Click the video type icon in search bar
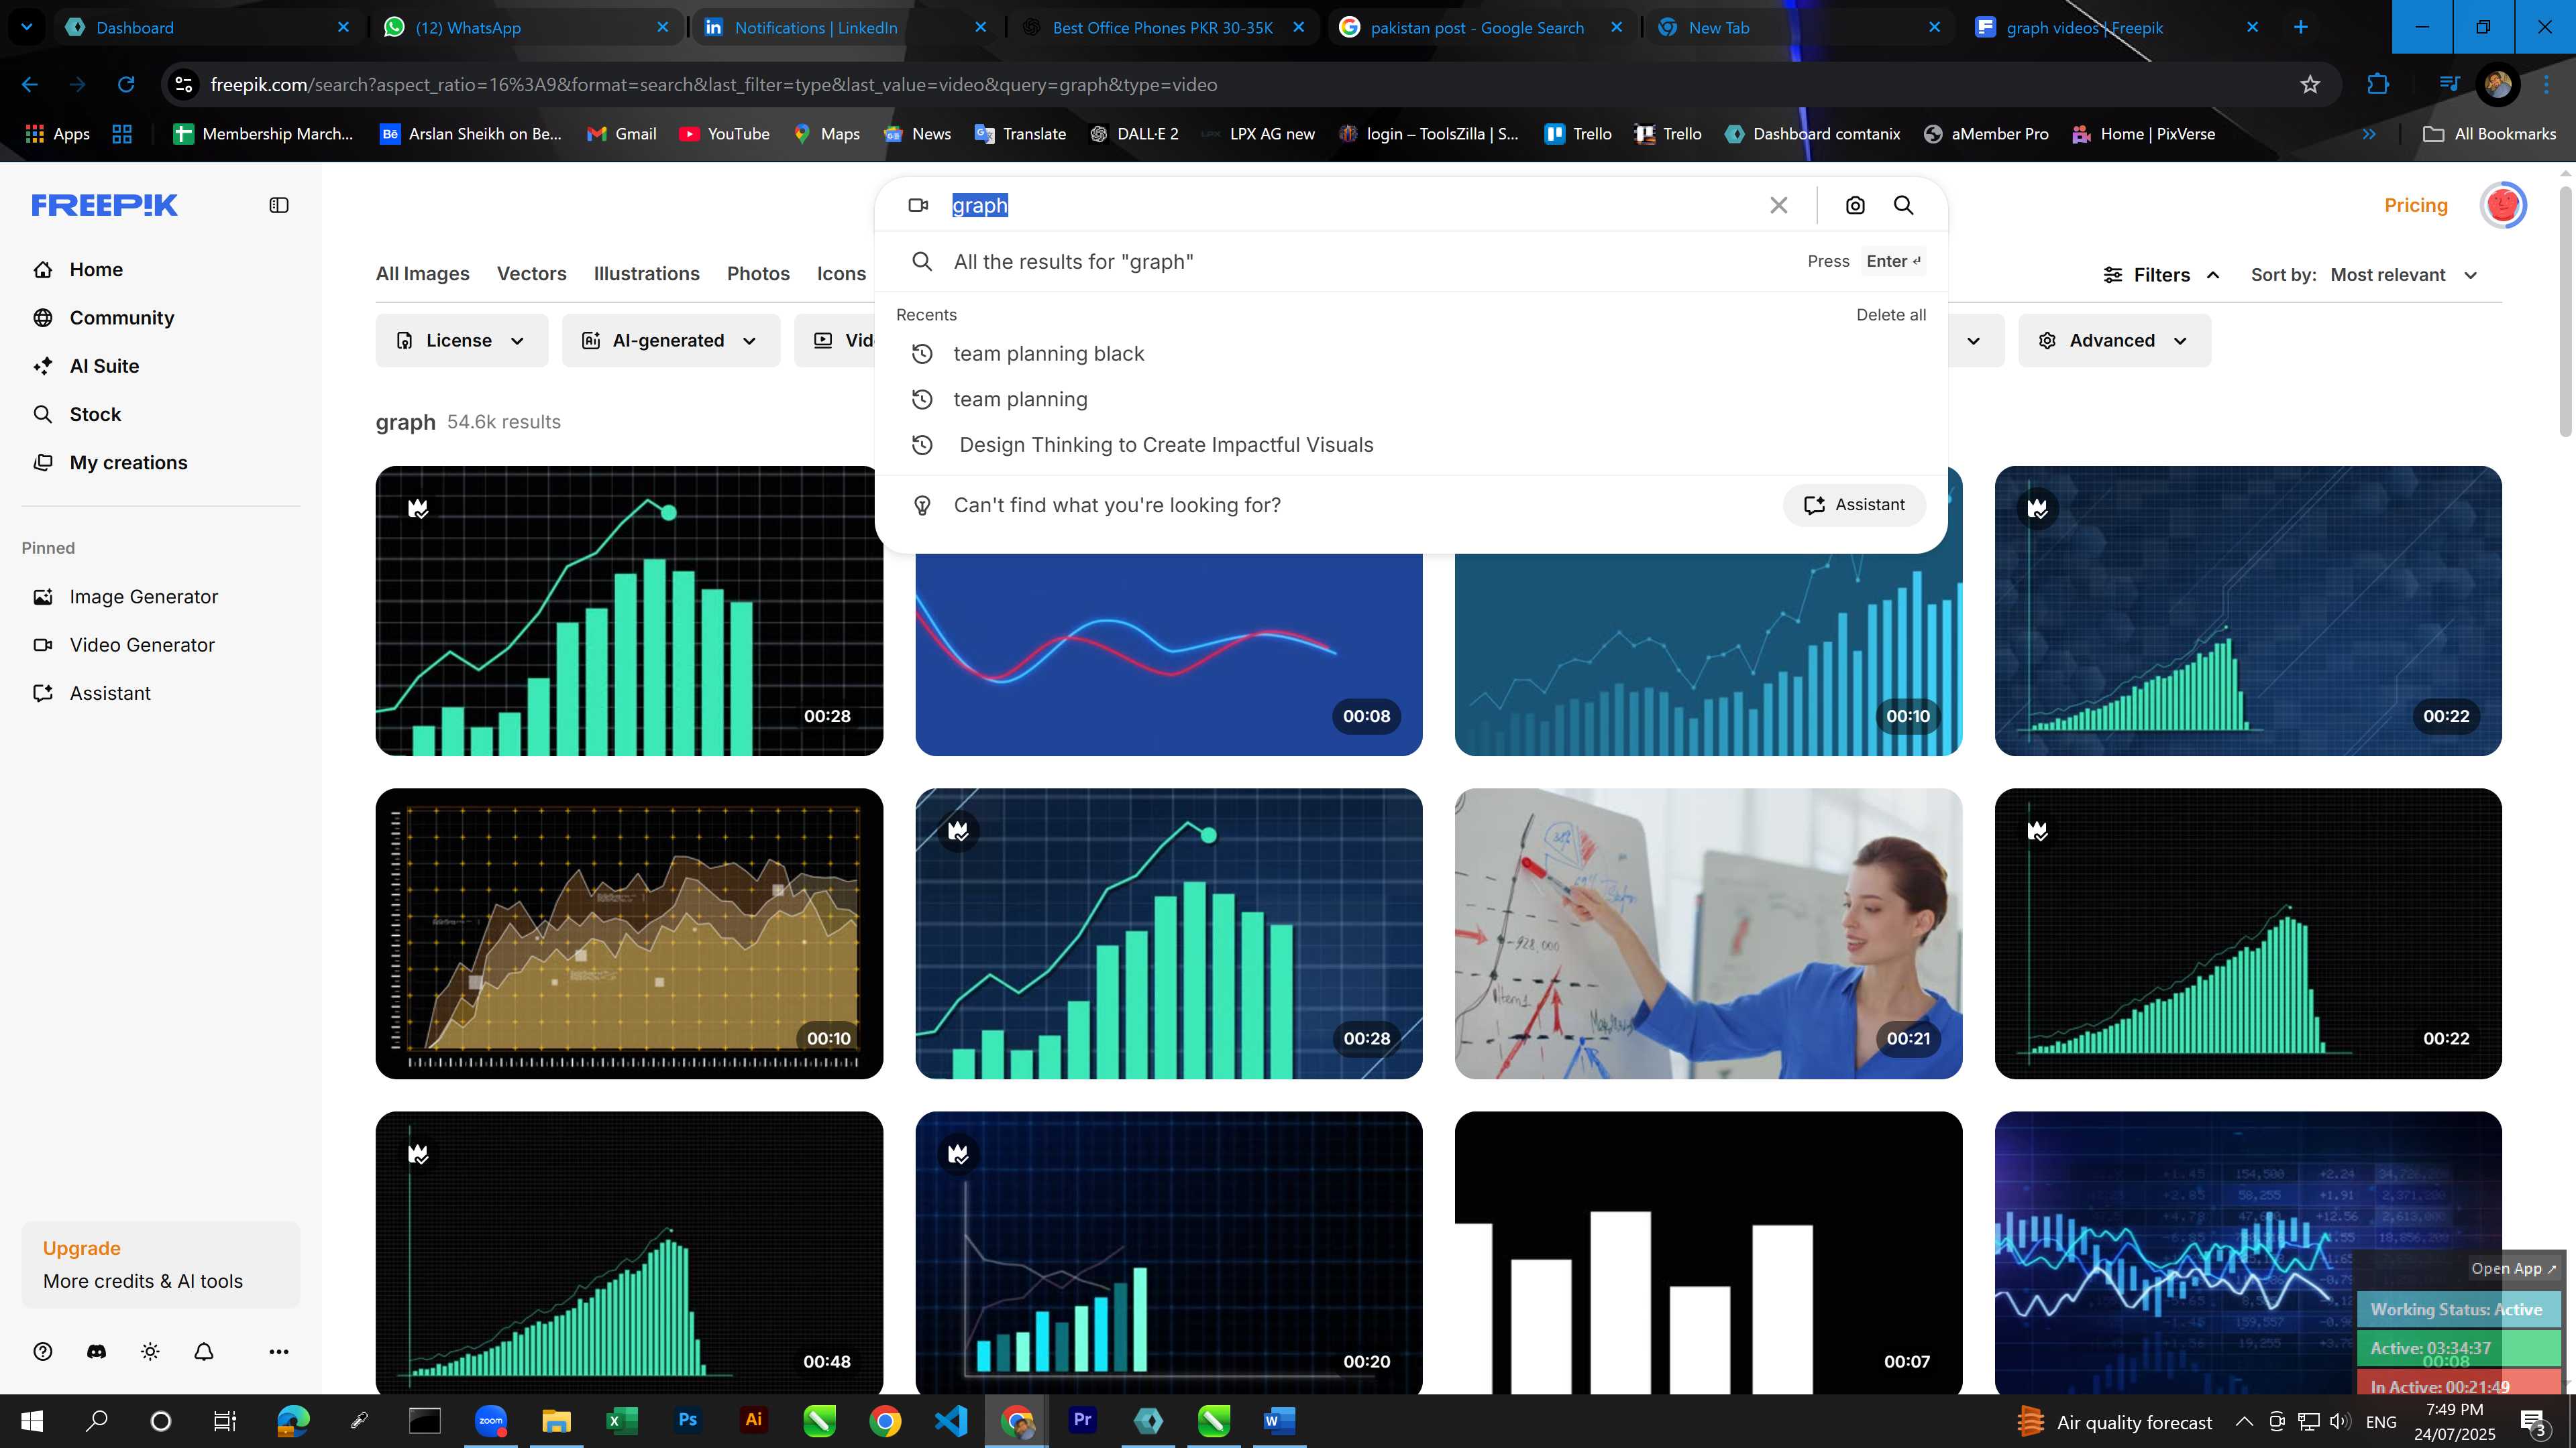The height and width of the screenshot is (1448, 2576). pyautogui.click(x=918, y=205)
